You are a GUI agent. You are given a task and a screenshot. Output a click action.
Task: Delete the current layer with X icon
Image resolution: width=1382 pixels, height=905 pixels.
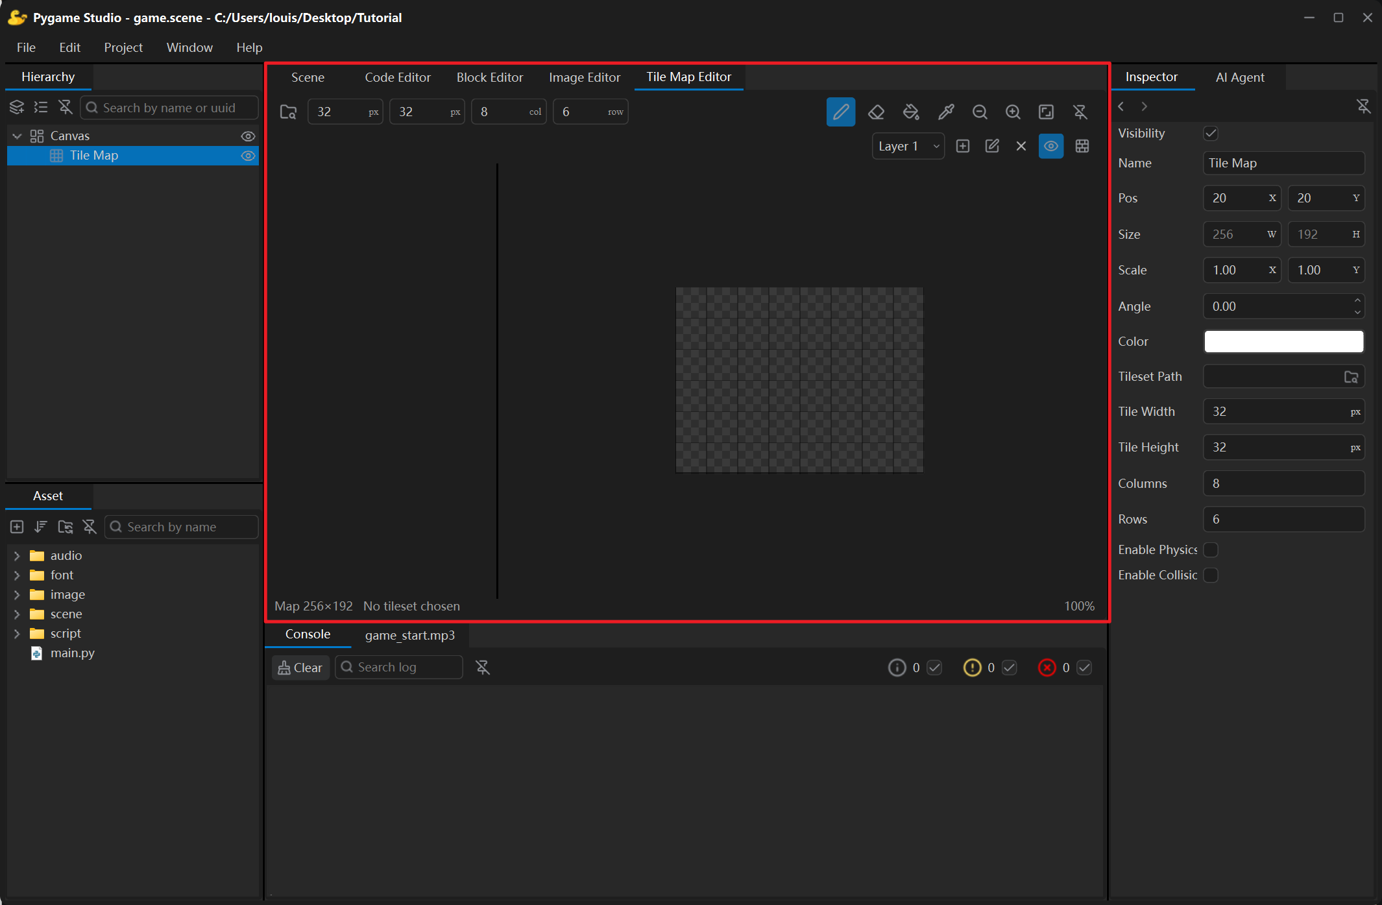(1021, 146)
